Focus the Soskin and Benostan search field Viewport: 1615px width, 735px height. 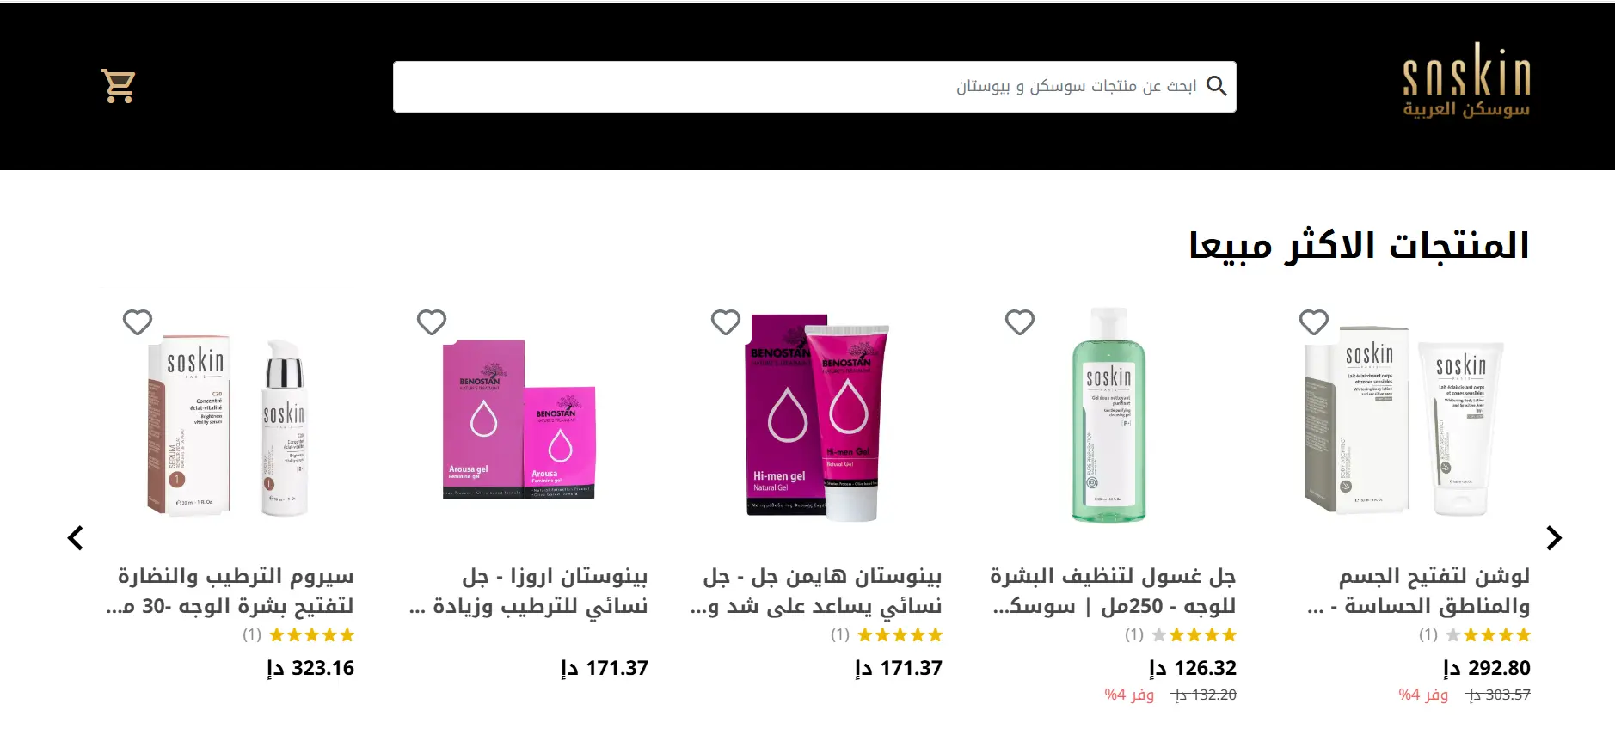point(814,86)
